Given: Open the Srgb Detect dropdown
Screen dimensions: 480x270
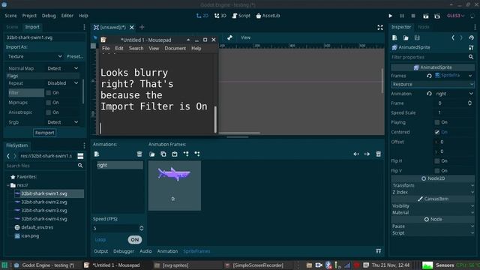Looking at the screenshot, I should 62,122.
